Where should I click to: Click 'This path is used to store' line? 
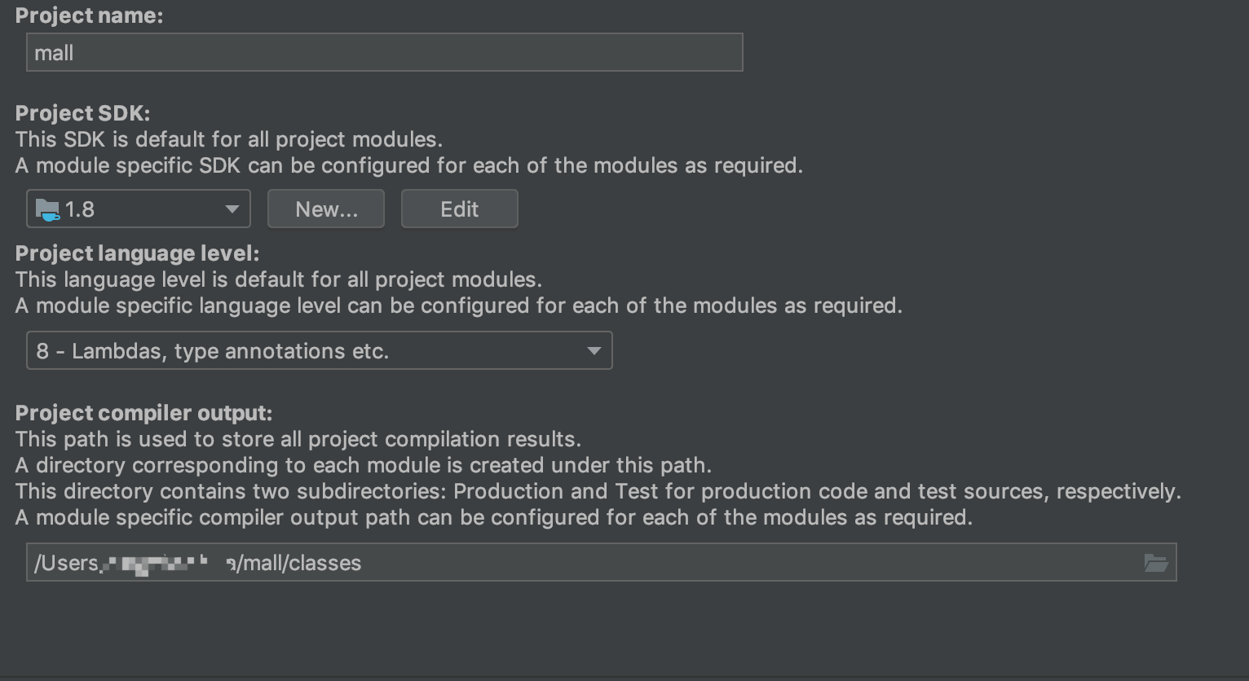298,439
